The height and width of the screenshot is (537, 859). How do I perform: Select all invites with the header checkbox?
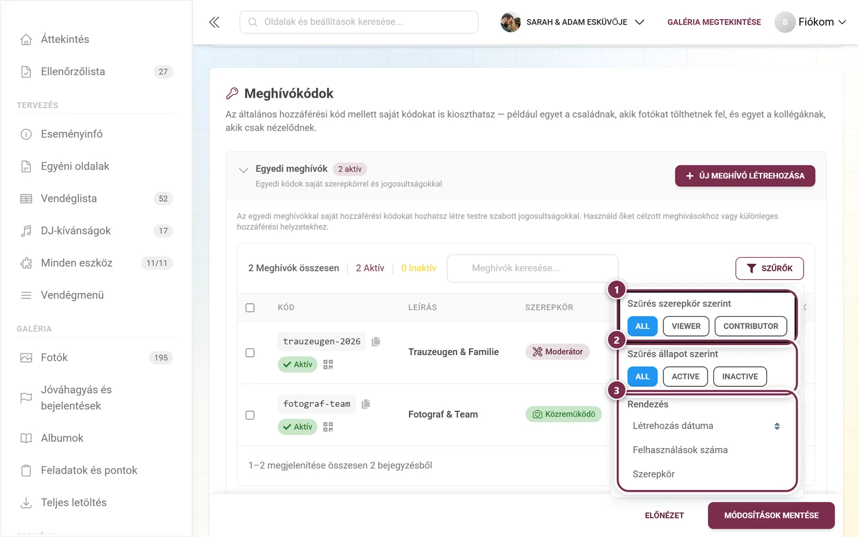(250, 308)
